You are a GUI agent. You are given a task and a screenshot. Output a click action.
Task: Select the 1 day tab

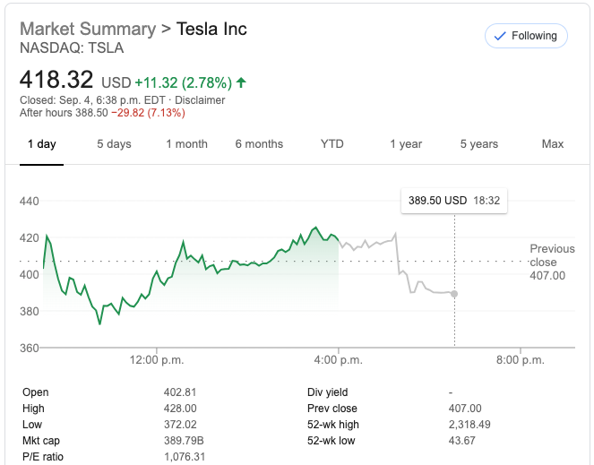point(41,144)
